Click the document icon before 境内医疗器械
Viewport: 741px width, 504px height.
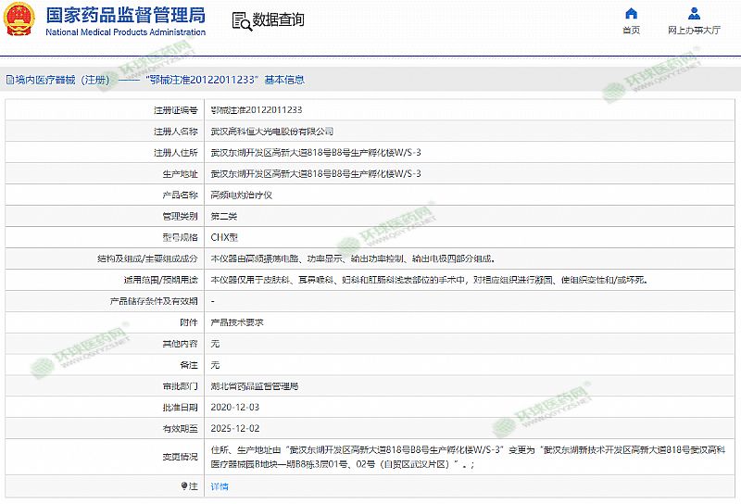tap(9, 81)
